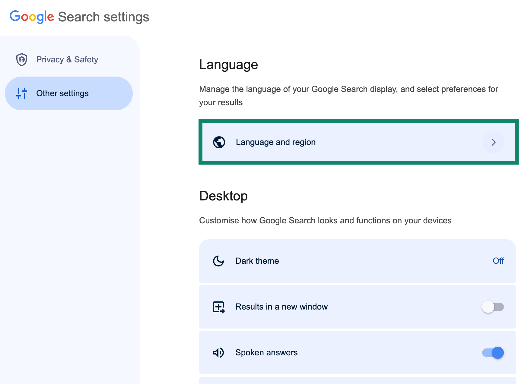Select Other settings in the sidebar
531x384 pixels.
(69, 93)
